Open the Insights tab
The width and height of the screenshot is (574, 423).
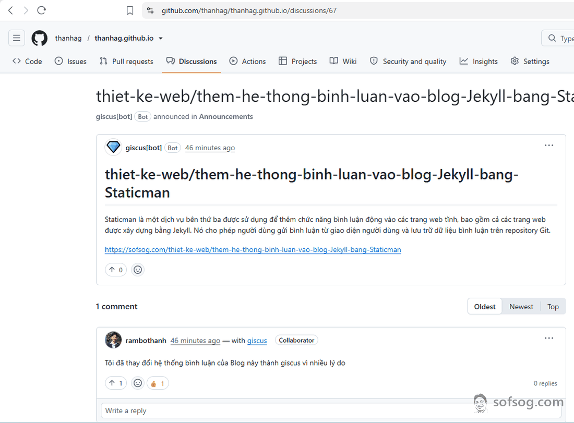click(479, 61)
